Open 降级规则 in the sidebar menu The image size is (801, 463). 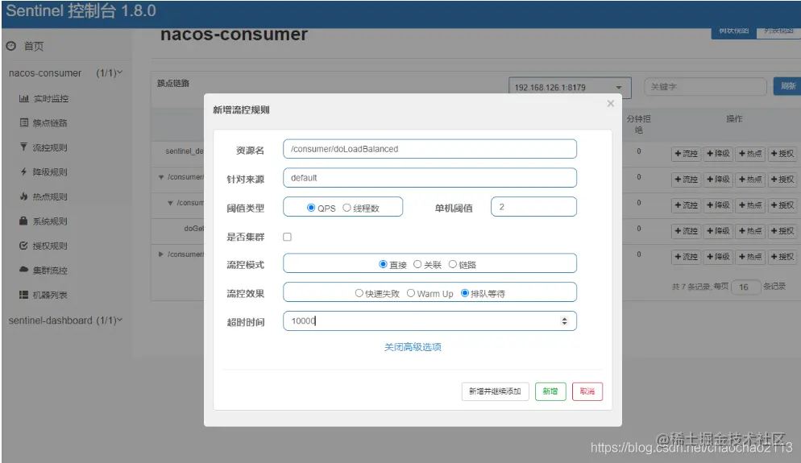click(x=50, y=172)
